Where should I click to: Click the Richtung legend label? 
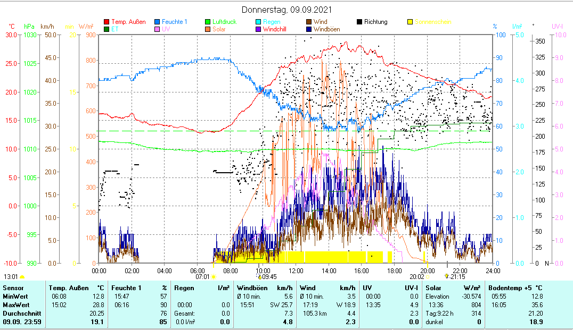click(x=375, y=22)
